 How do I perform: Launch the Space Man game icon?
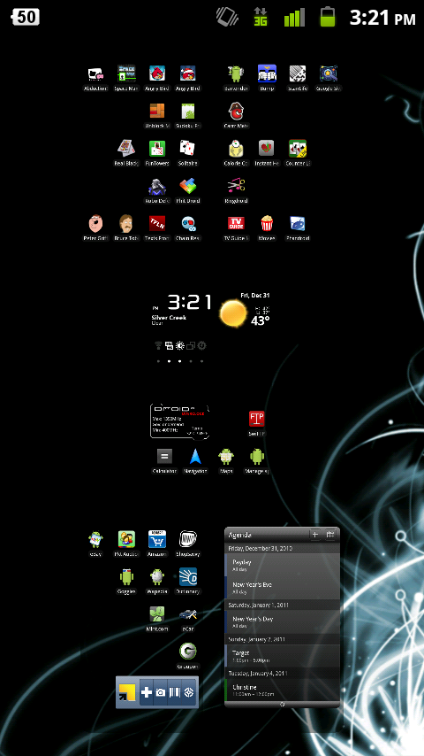click(x=126, y=73)
